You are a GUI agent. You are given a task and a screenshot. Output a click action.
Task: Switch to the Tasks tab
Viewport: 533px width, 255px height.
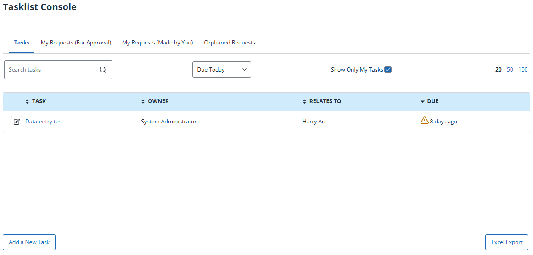pos(22,43)
